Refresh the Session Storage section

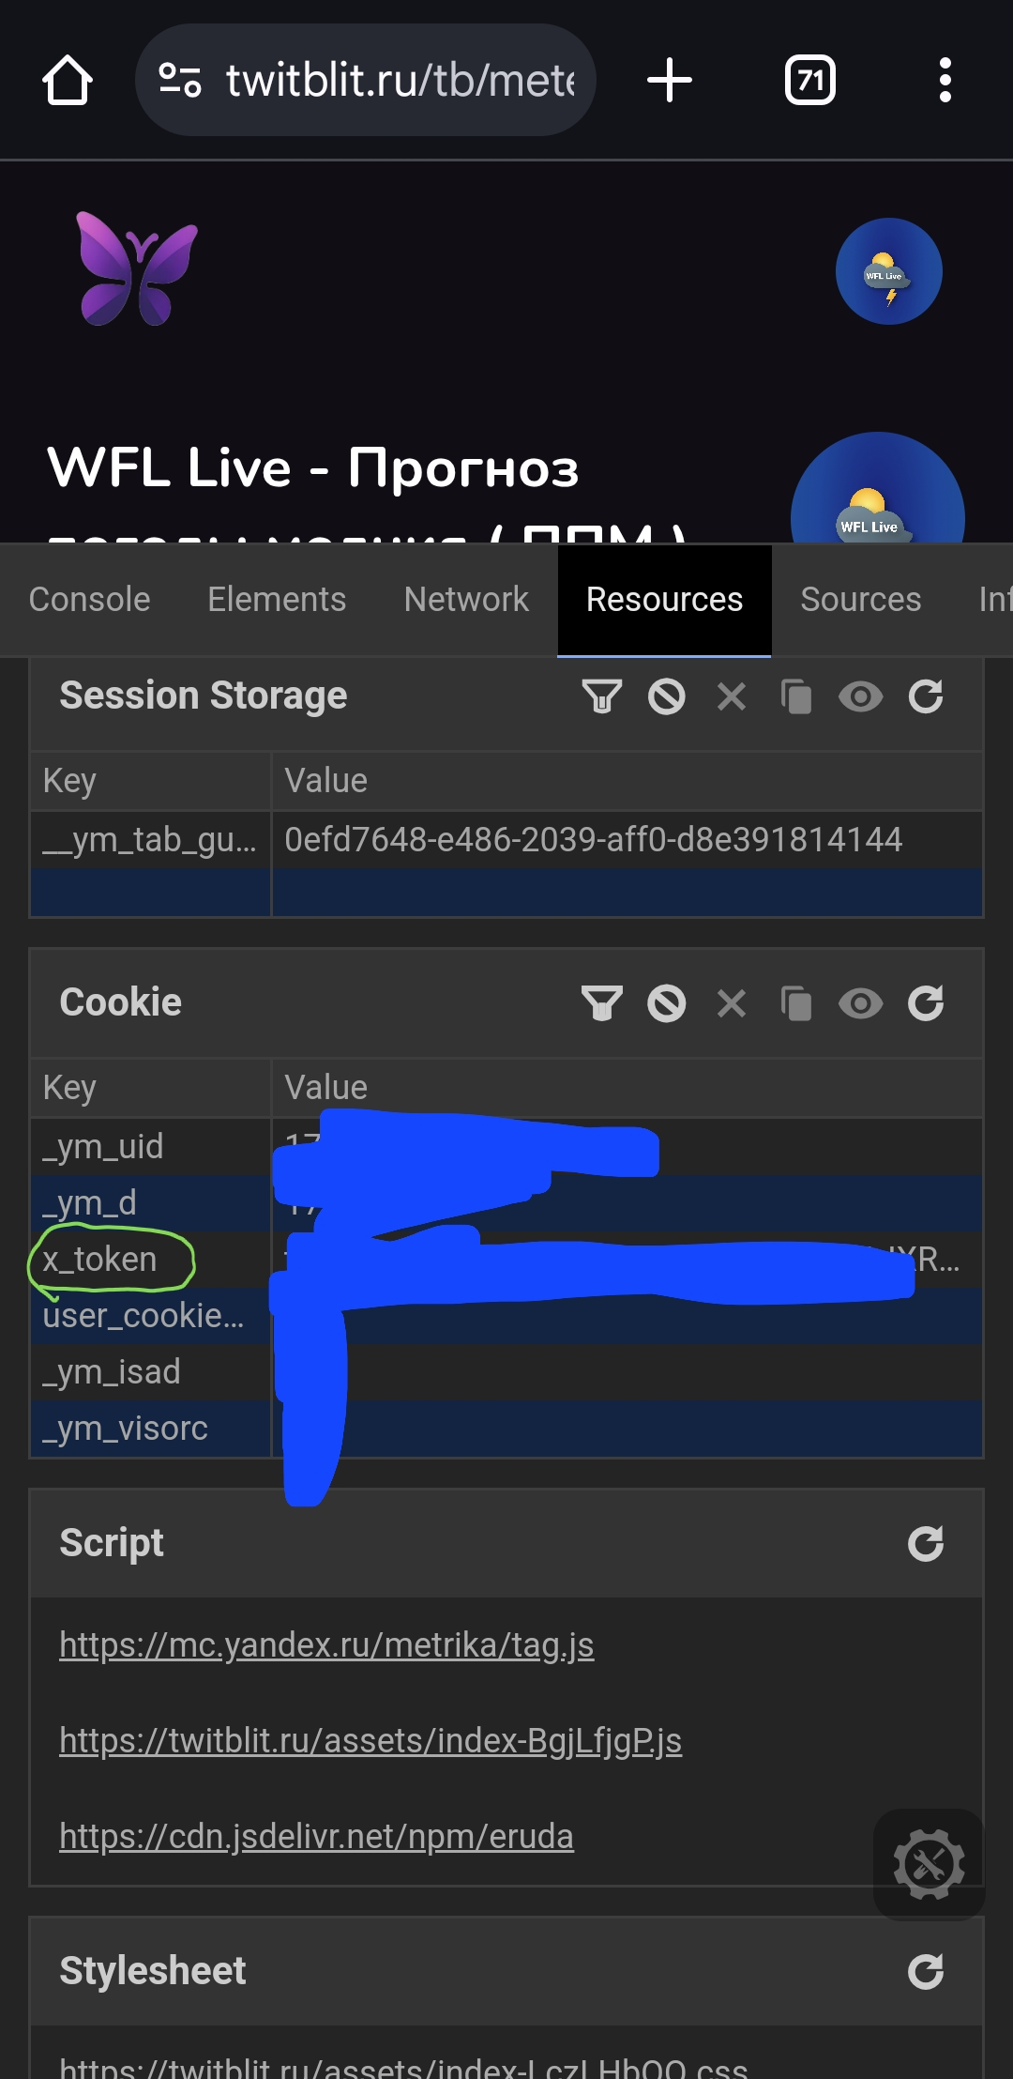[926, 696]
